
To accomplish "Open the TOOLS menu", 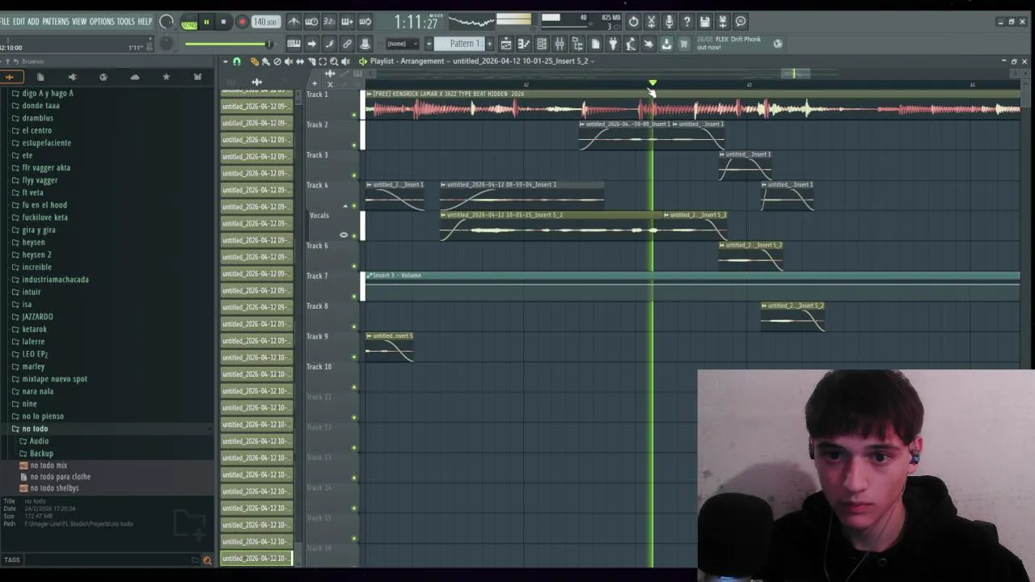I will (125, 21).
